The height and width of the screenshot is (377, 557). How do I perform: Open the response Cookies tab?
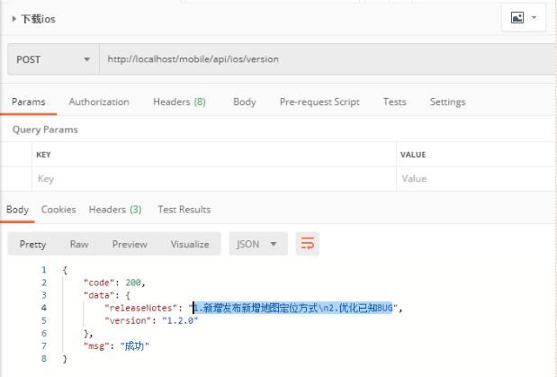pyautogui.click(x=58, y=210)
